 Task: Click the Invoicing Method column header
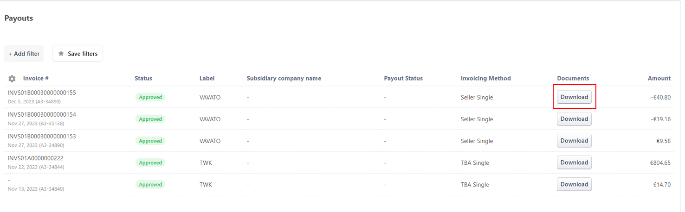click(485, 78)
